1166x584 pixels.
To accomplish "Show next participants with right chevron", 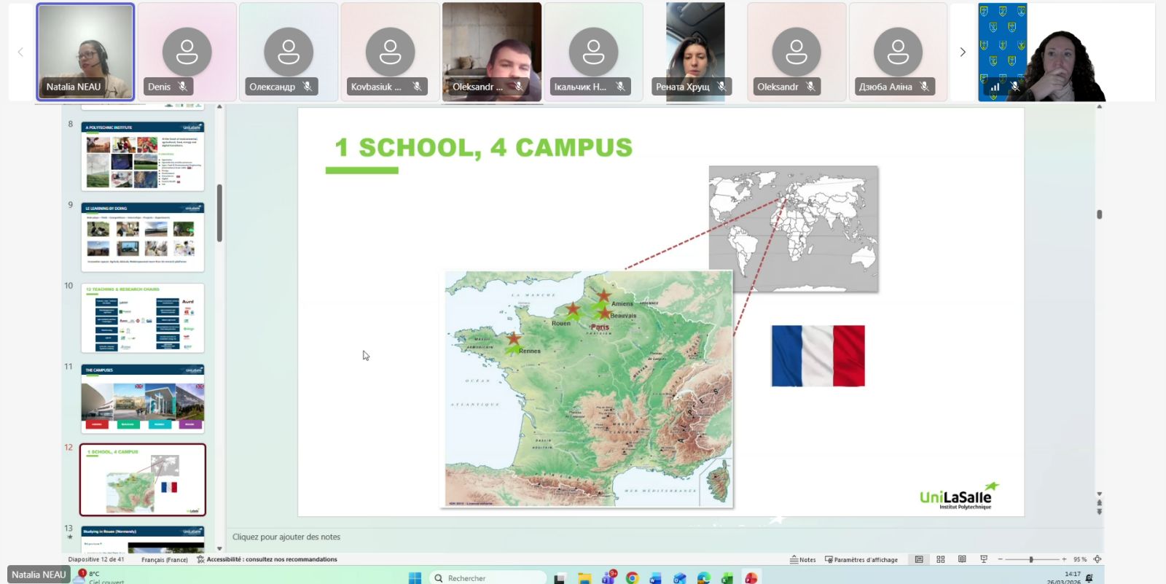I will [963, 52].
